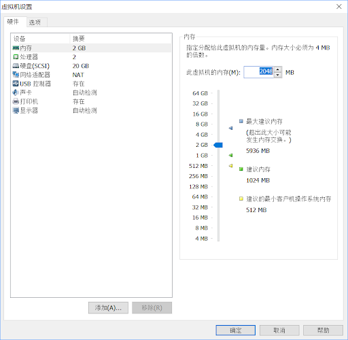Click the 添加(A)... button
The width and height of the screenshot is (348, 340).
(108, 308)
